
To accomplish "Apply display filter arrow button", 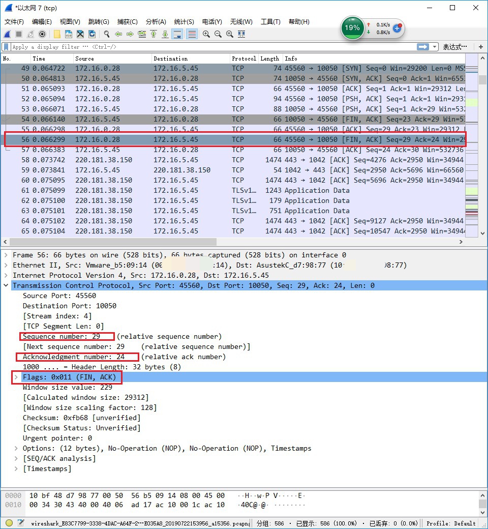I will (x=423, y=47).
